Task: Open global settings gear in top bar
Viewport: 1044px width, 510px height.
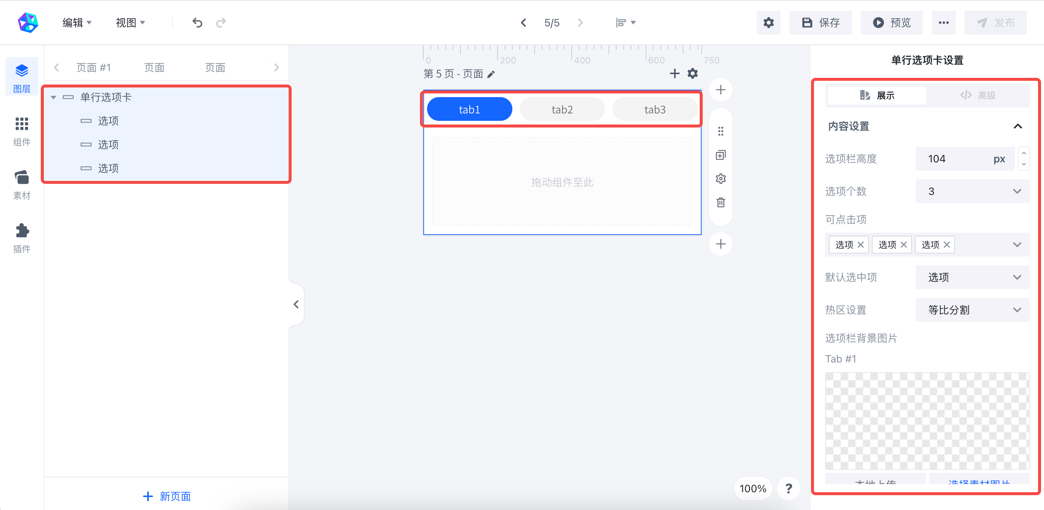Action: coord(768,23)
